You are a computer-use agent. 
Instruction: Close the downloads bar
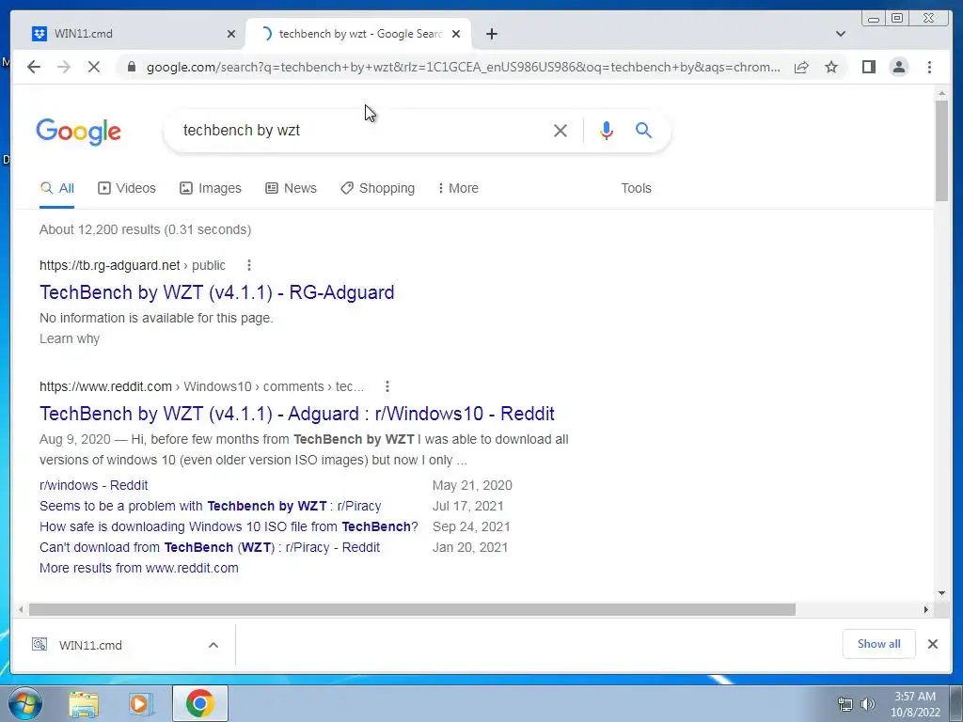pos(932,644)
